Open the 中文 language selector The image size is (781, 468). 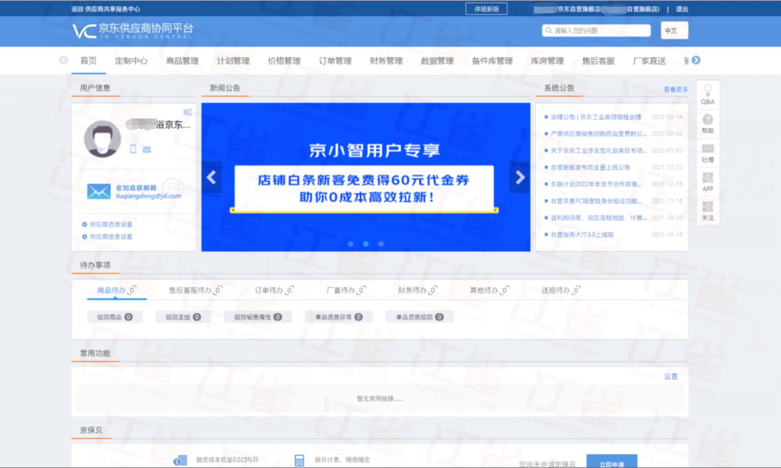pos(674,31)
